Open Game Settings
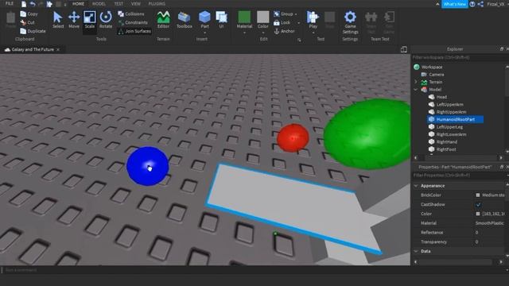The image size is (509, 286). [350, 22]
